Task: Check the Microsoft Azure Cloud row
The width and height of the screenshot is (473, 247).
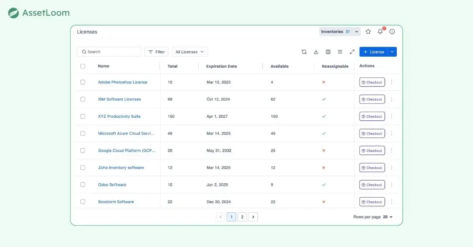Action: coord(83,133)
